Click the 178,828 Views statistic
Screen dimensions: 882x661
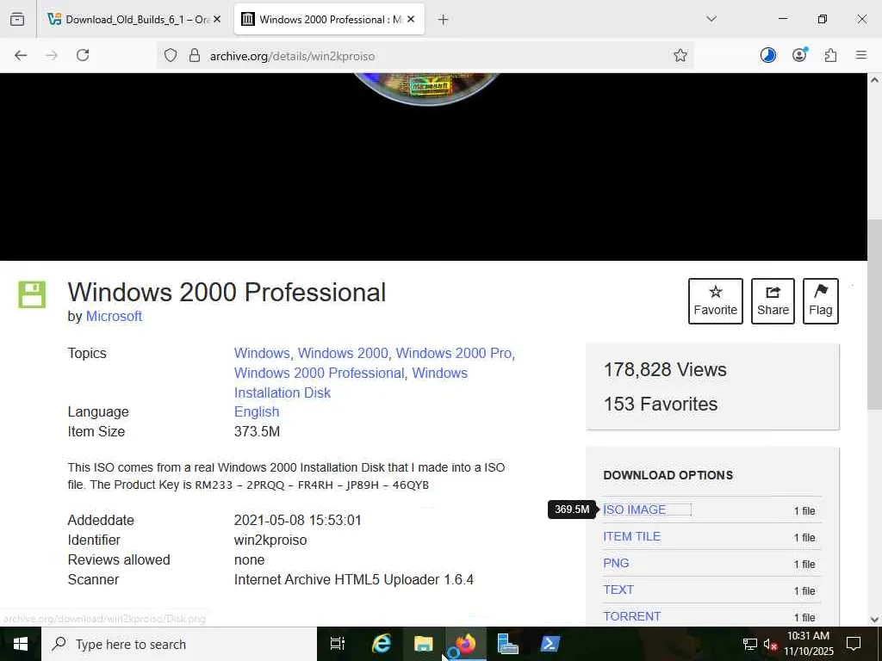click(x=665, y=370)
